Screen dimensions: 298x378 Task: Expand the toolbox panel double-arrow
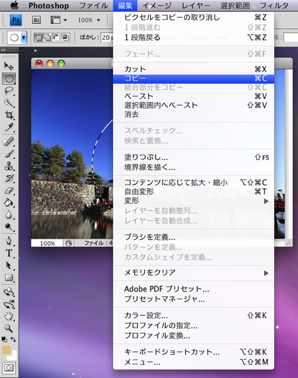4,50
